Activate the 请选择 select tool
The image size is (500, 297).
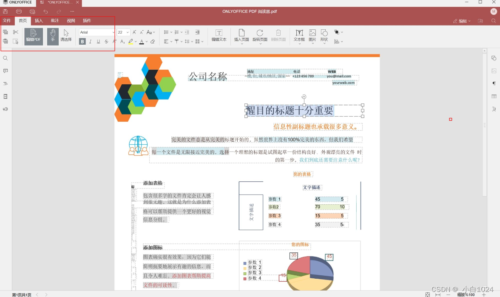(66, 36)
